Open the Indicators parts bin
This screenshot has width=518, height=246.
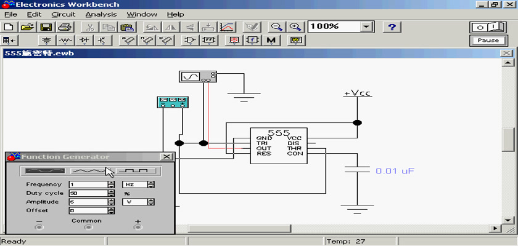(234, 41)
